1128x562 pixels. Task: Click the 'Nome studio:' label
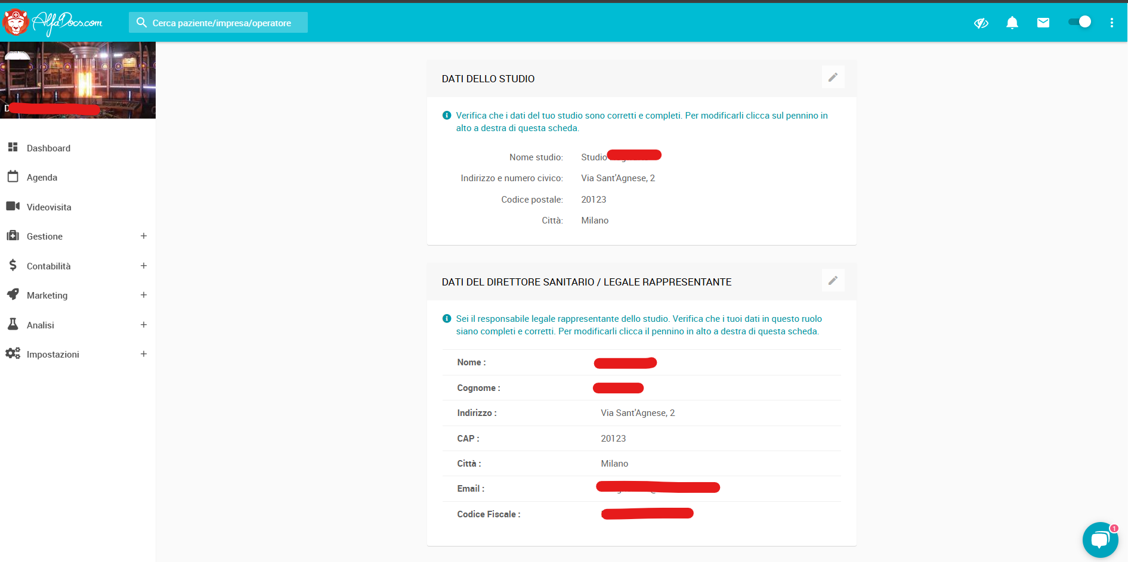pyautogui.click(x=536, y=157)
